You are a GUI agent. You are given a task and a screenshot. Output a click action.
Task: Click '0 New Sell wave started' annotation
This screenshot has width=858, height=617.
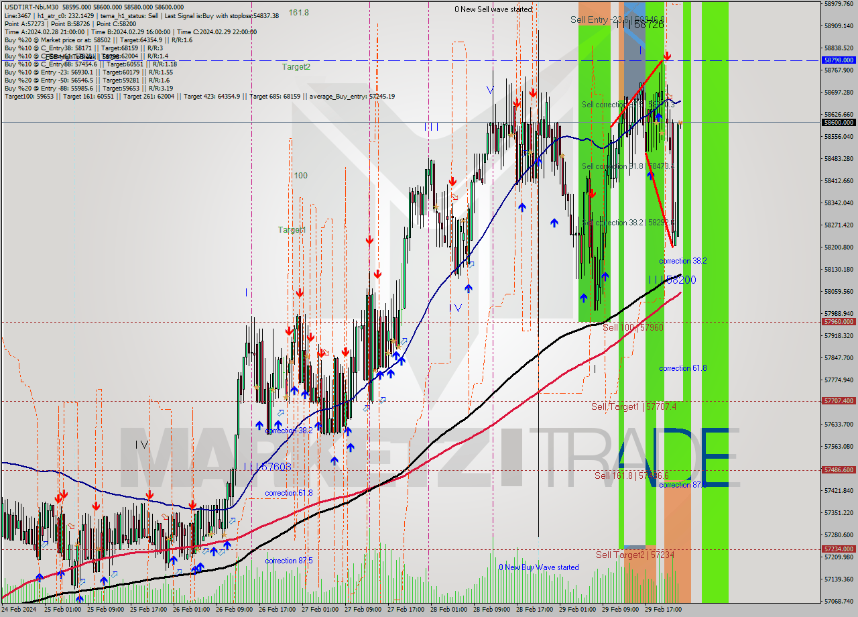tap(493, 9)
